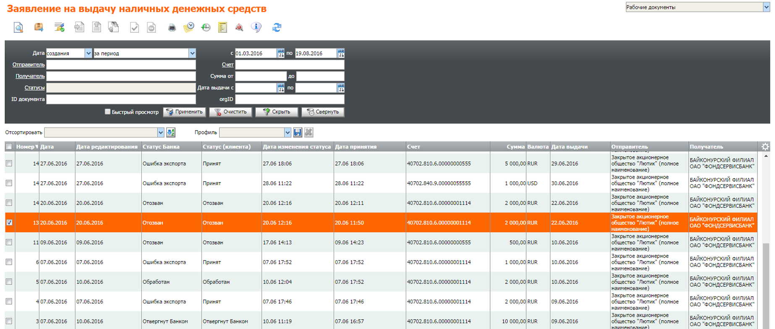
Task: Click 'Отвергнут Банком' bank status in row 3
Action: point(165,321)
